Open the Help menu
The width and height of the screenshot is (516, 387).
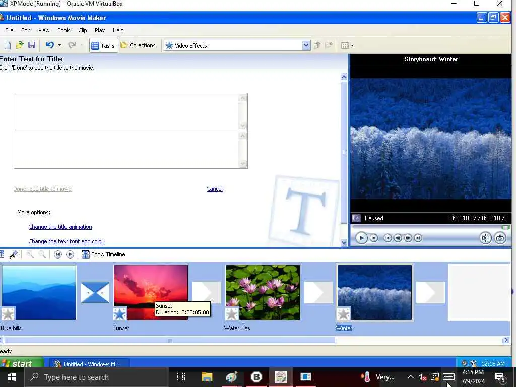(118, 30)
